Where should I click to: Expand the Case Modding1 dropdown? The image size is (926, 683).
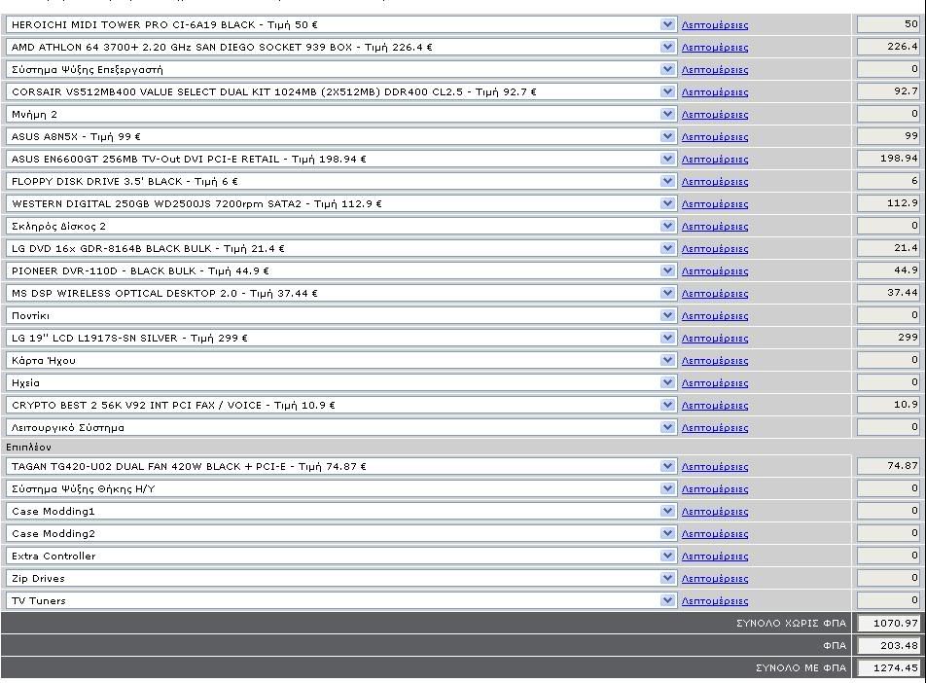click(x=340, y=512)
